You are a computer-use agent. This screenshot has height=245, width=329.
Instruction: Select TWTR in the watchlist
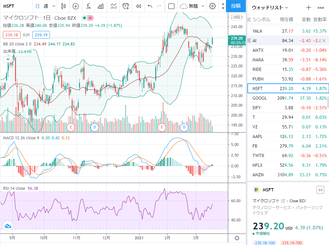pyautogui.click(x=288, y=156)
